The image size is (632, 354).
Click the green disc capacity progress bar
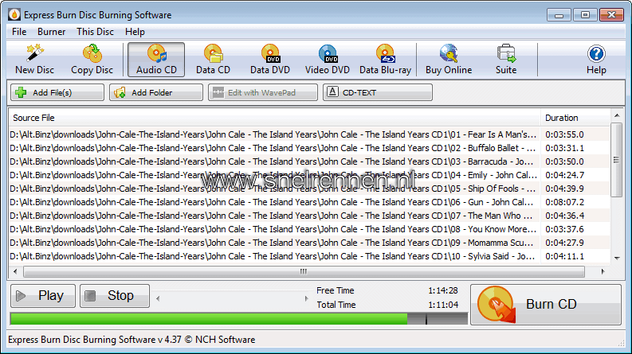(x=238, y=318)
